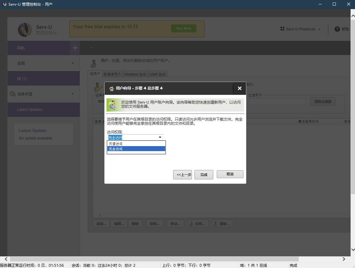
Task: Click the Serv-U logo icon
Action: [25, 30]
